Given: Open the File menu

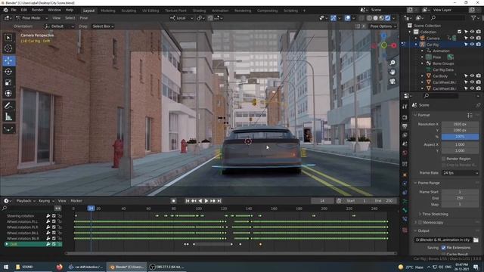Looking at the screenshot, I should point(14,10).
